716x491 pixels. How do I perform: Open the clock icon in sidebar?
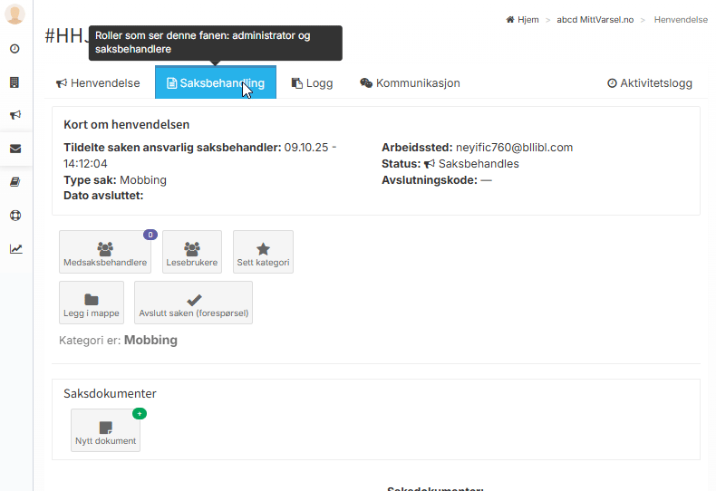(x=15, y=49)
